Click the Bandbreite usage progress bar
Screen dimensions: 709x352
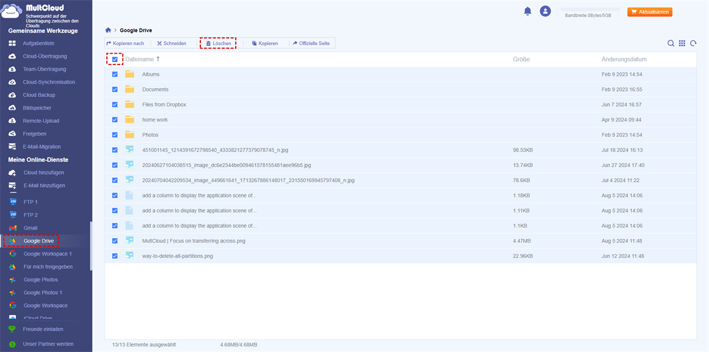(x=590, y=9)
